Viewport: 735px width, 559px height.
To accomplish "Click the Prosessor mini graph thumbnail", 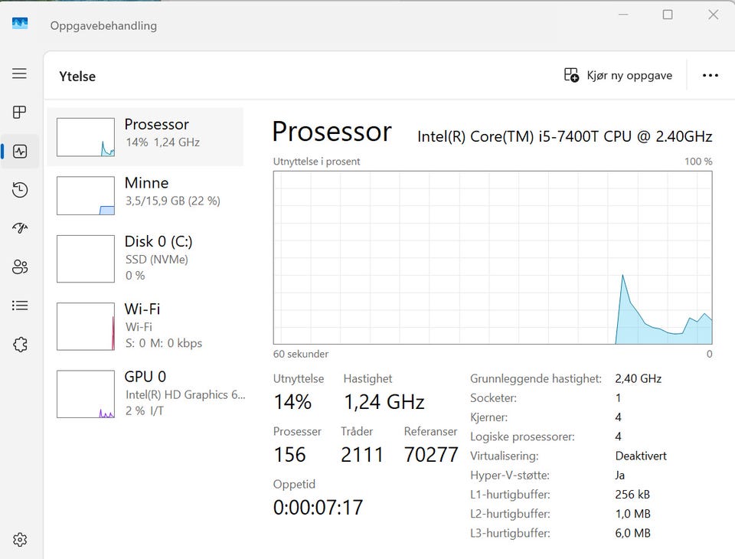I will click(85, 137).
